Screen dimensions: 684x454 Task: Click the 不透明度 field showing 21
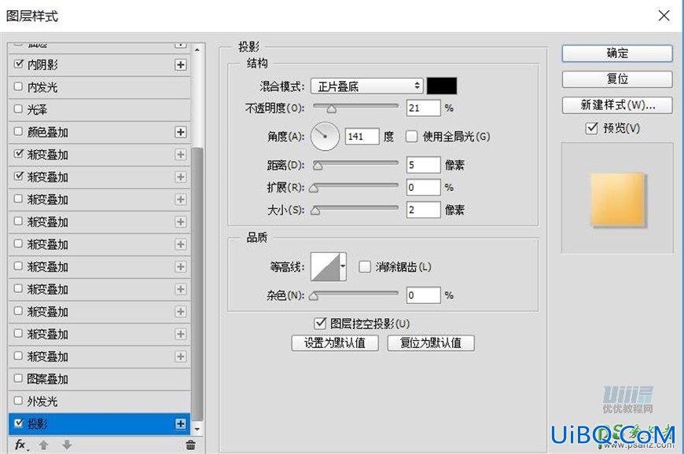pyautogui.click(x=423, y=108)
